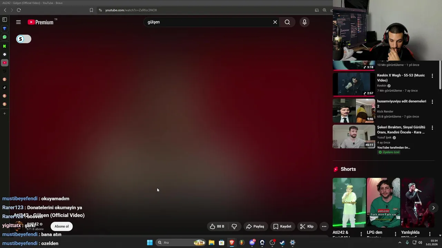Open options menu for LPG den Short
The height and width of the screenshot is (248, 442).
coord(395,234)
